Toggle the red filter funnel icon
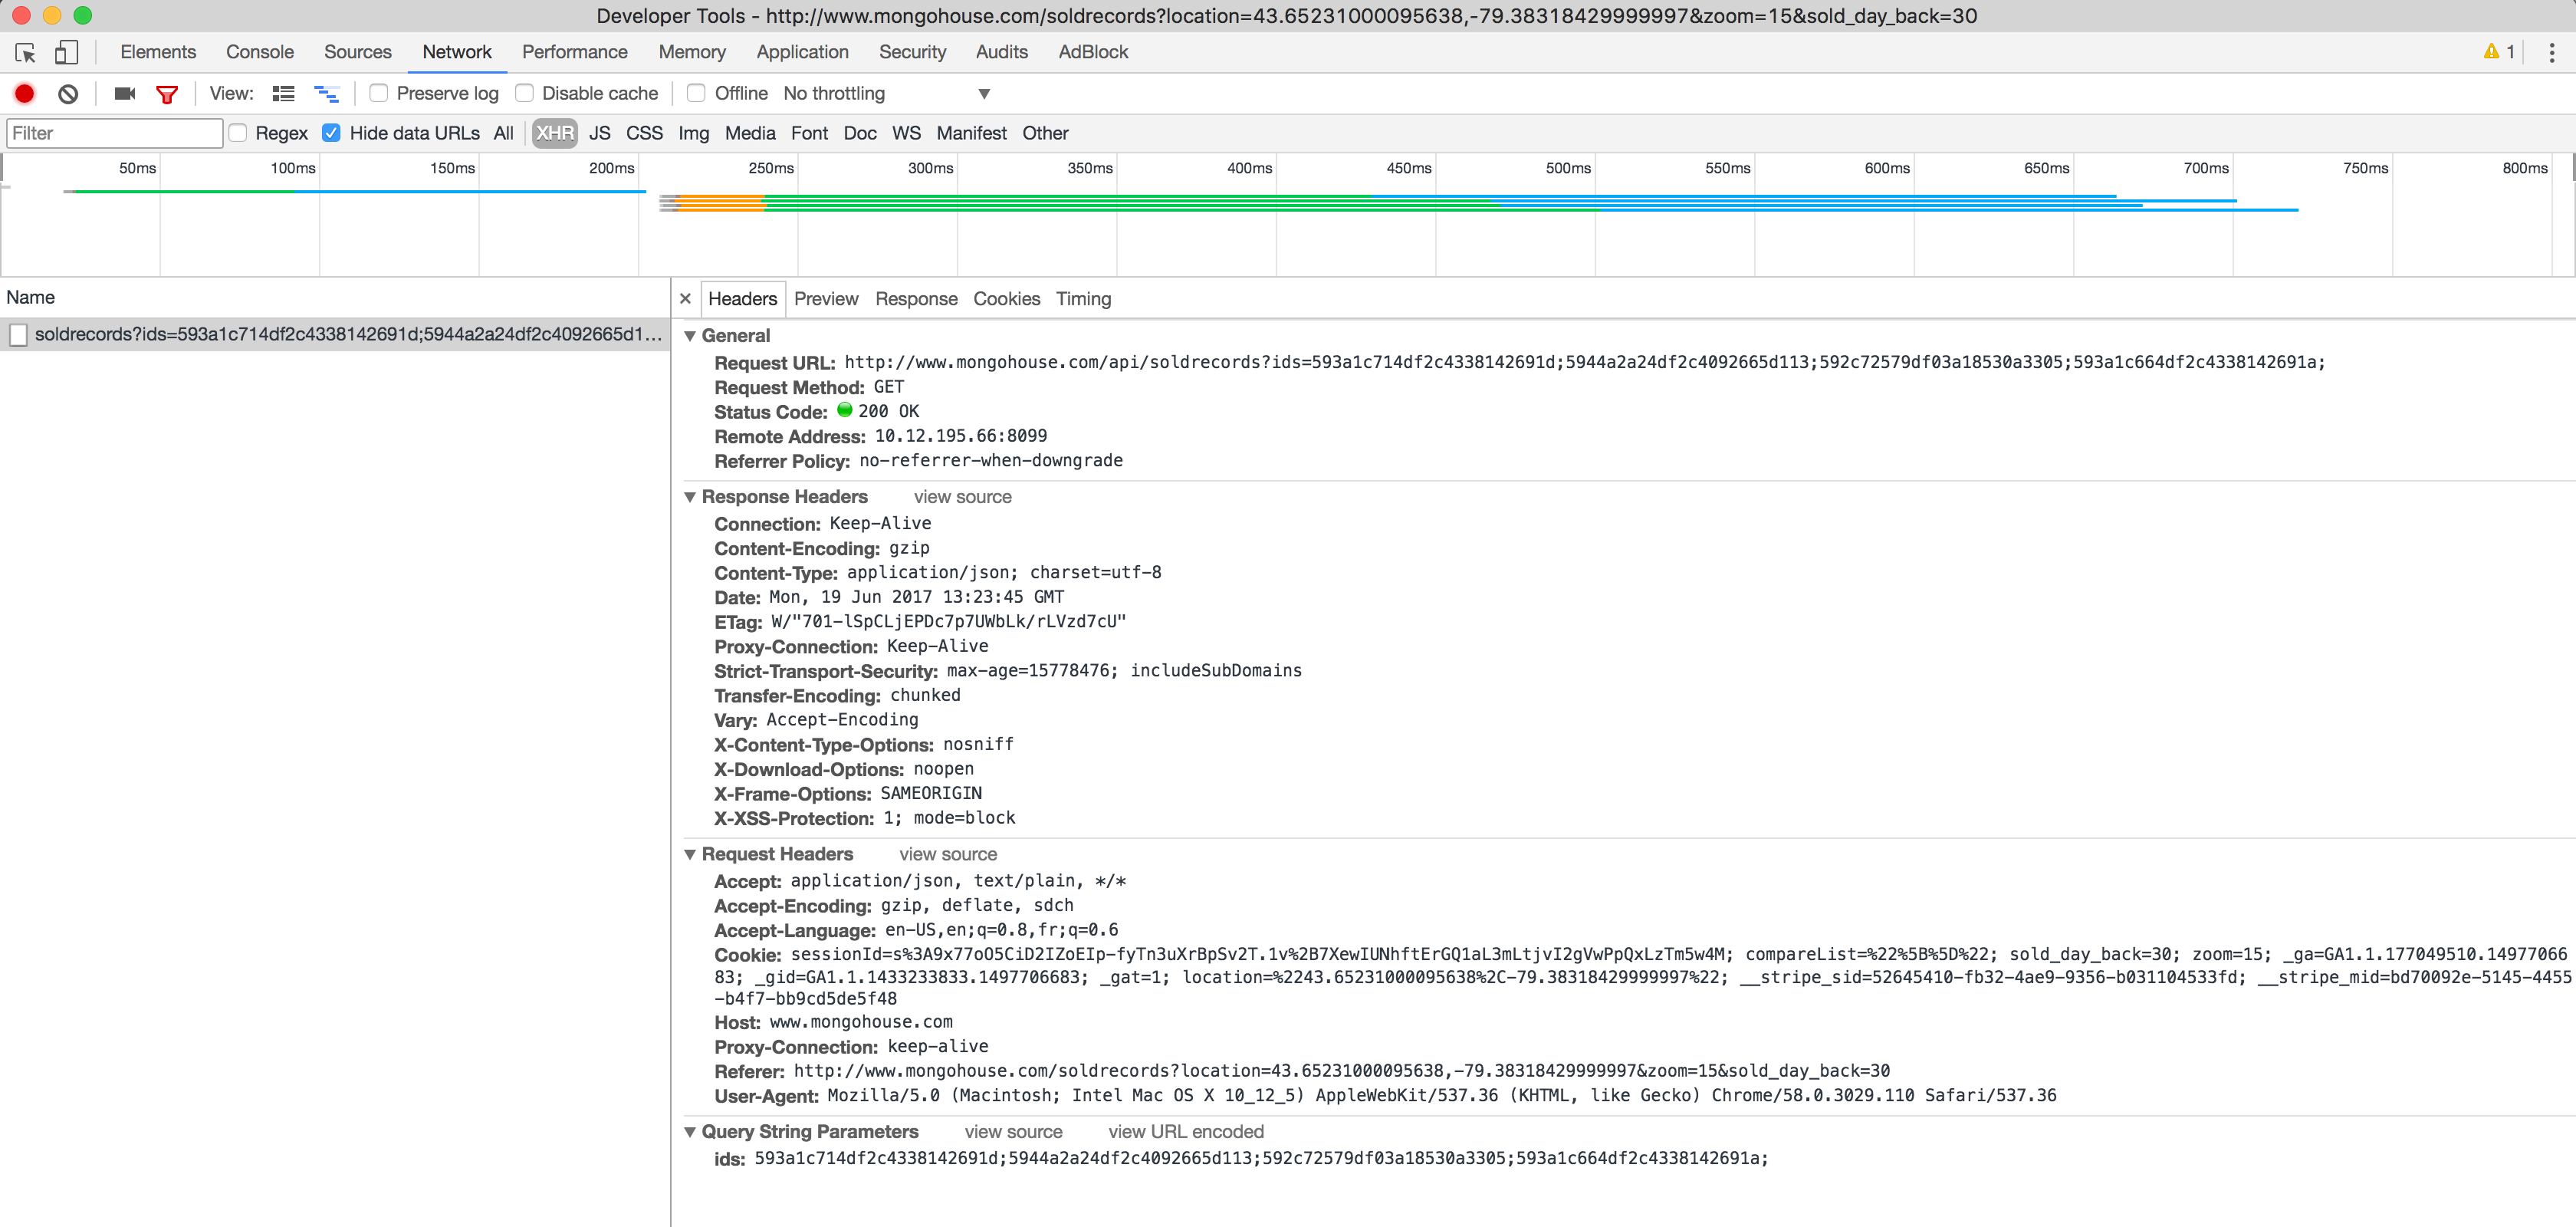 pos(167,94)
